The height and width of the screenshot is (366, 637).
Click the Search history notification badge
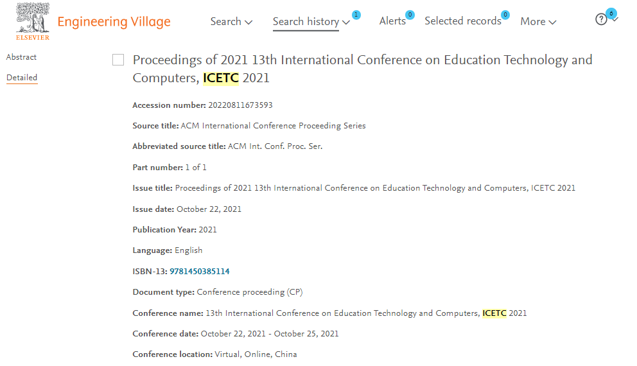pyautogui.click(x=356, y=15)
